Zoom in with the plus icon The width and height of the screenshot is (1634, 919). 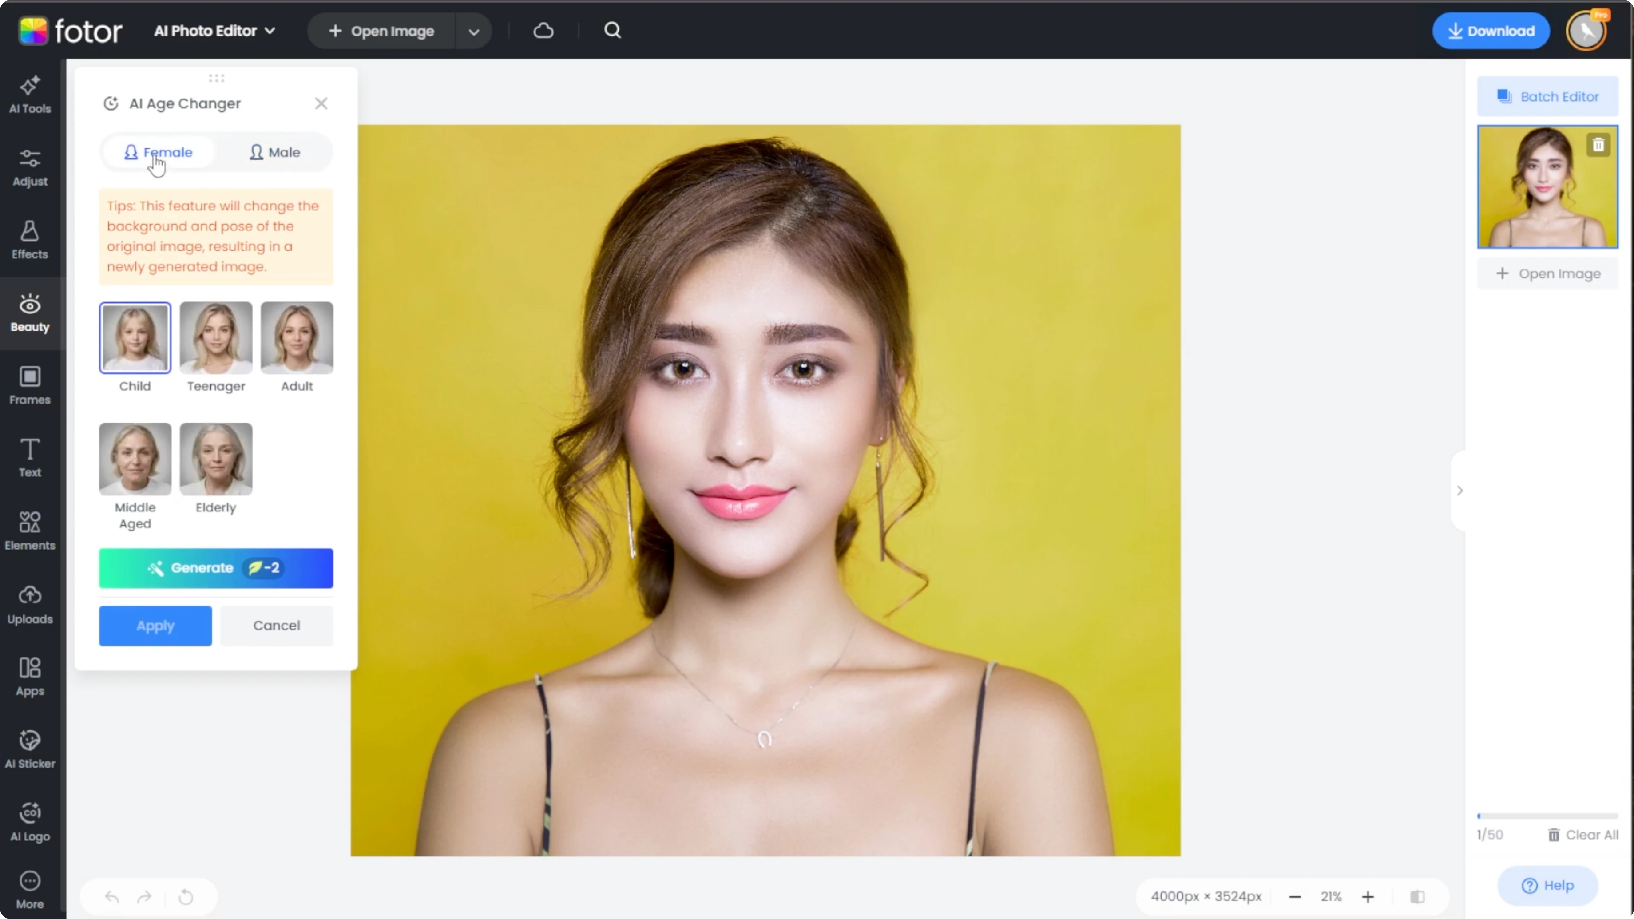pyautogui.click(x=1368, y=897)
